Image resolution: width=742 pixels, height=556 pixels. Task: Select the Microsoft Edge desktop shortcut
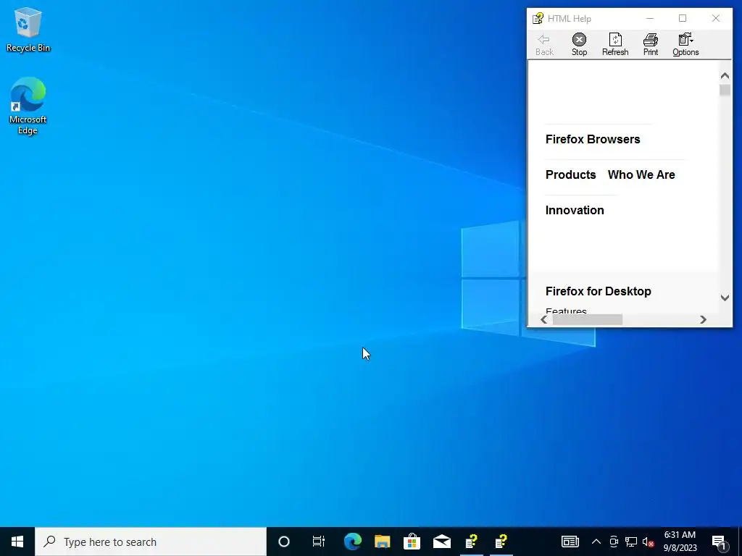(28, 106)
